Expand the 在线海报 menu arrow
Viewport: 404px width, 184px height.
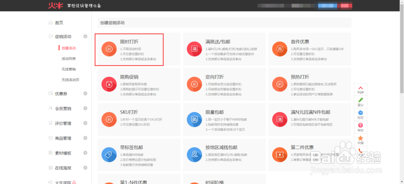[85, 168]
